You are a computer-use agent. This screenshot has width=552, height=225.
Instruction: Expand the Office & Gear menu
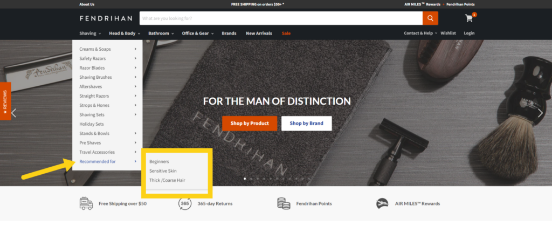[x=198, y=33]
